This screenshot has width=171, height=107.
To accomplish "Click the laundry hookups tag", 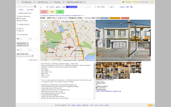I will click(115, 18).
